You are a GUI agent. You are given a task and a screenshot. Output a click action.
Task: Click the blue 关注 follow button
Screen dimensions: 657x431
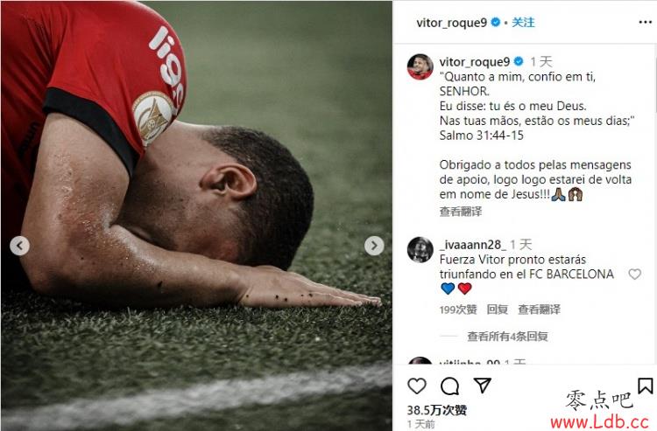click(x=523, y=23)
